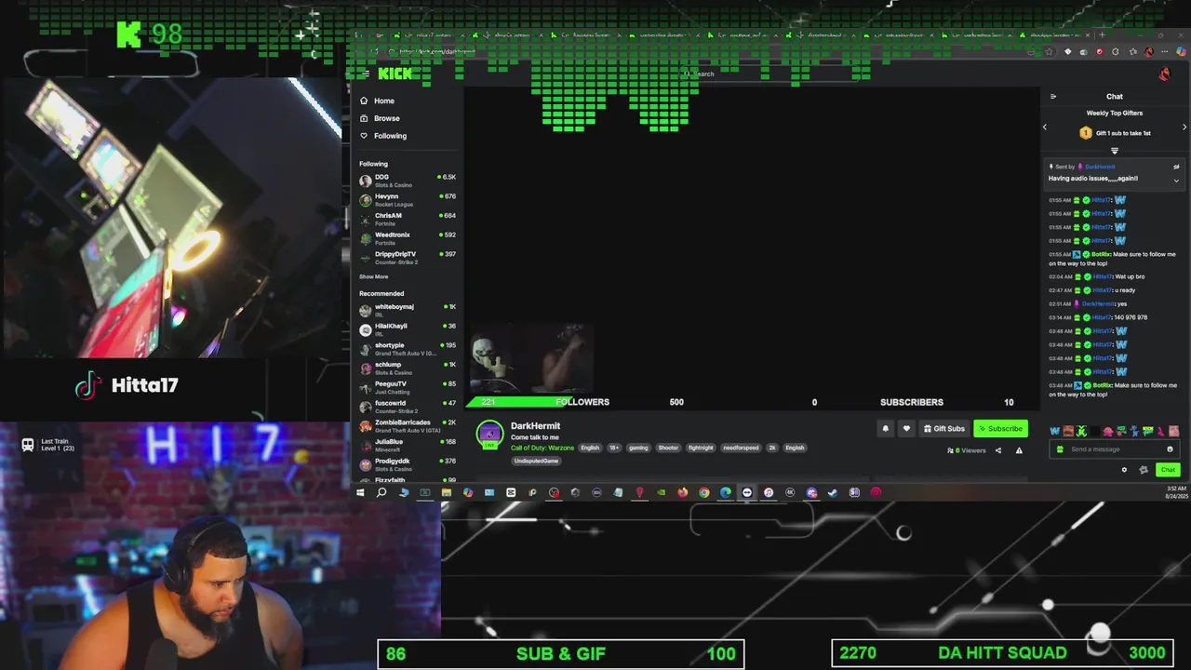Viewport: 1191px width, 670px height.
Task: Select the W emote in quick emotes
Action: click(x=1055, y=431)
